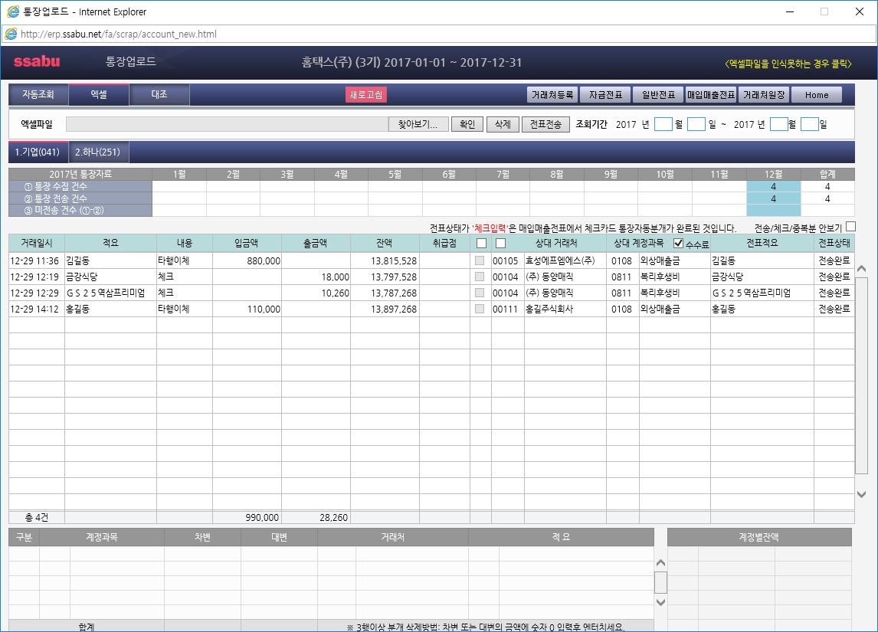This screenshot has height=632, width=878.
Task: Focus the end day field of 조회기간
Action: click(810, 124)
